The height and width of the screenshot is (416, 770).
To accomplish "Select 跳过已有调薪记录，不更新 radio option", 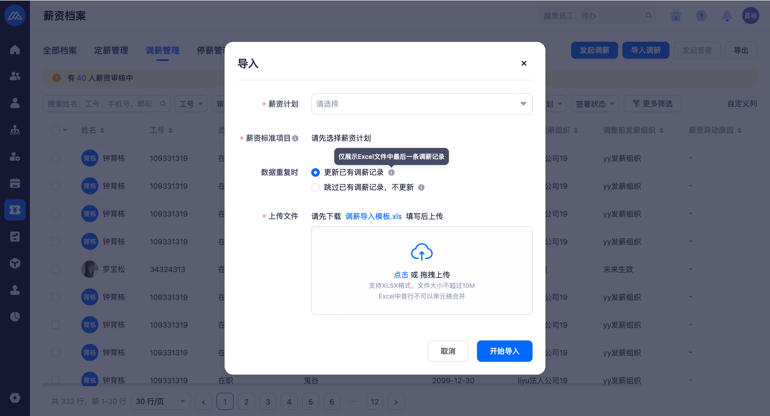I will 315,187.
